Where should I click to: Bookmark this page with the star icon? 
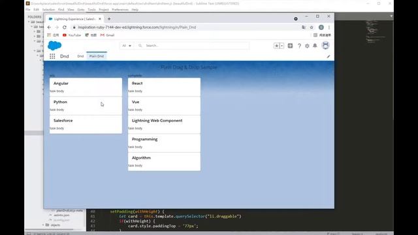tap(312, 27)
